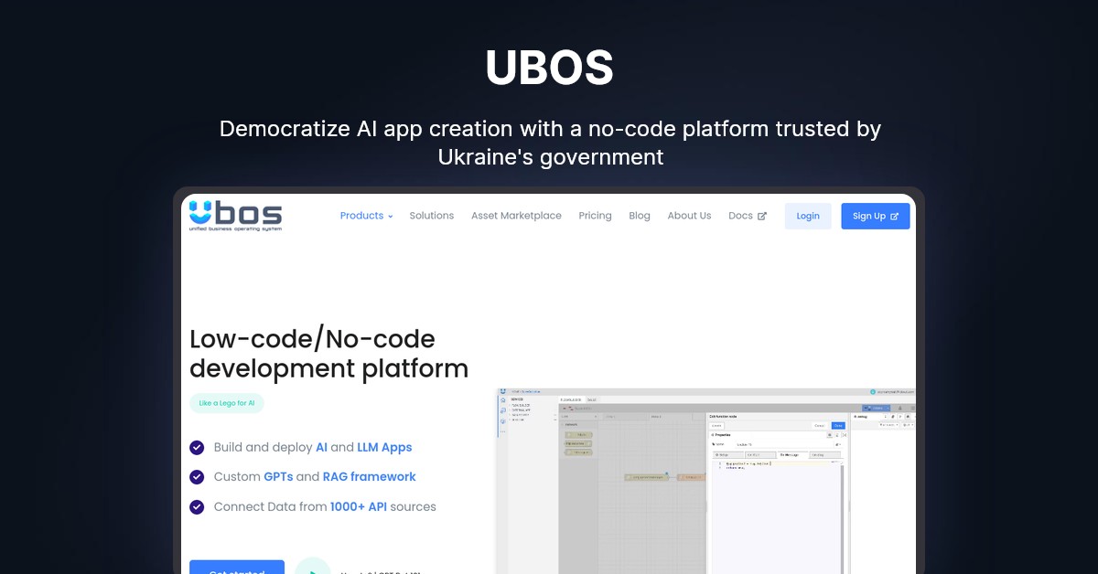The width and height of the screenshot is (1098, 574).
Task: Click the external-link icon inside Sign Up
Action: click(x=894, y=217)
